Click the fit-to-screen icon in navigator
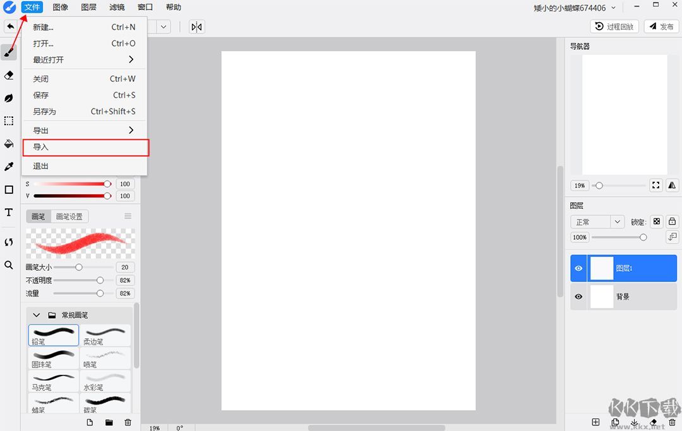 pos(656,185)
